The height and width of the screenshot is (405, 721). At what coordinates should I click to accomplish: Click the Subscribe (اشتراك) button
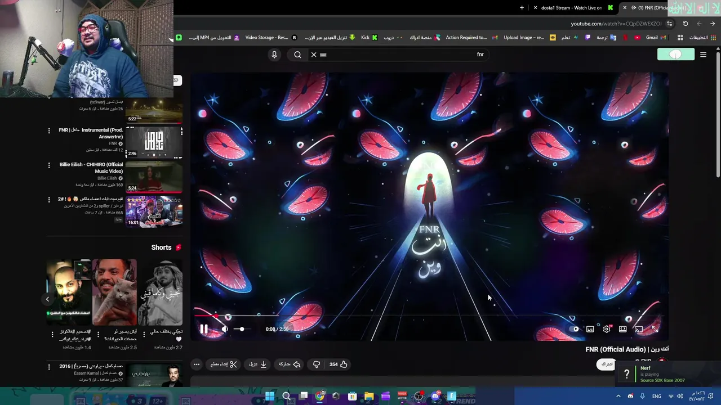point(607,364)
